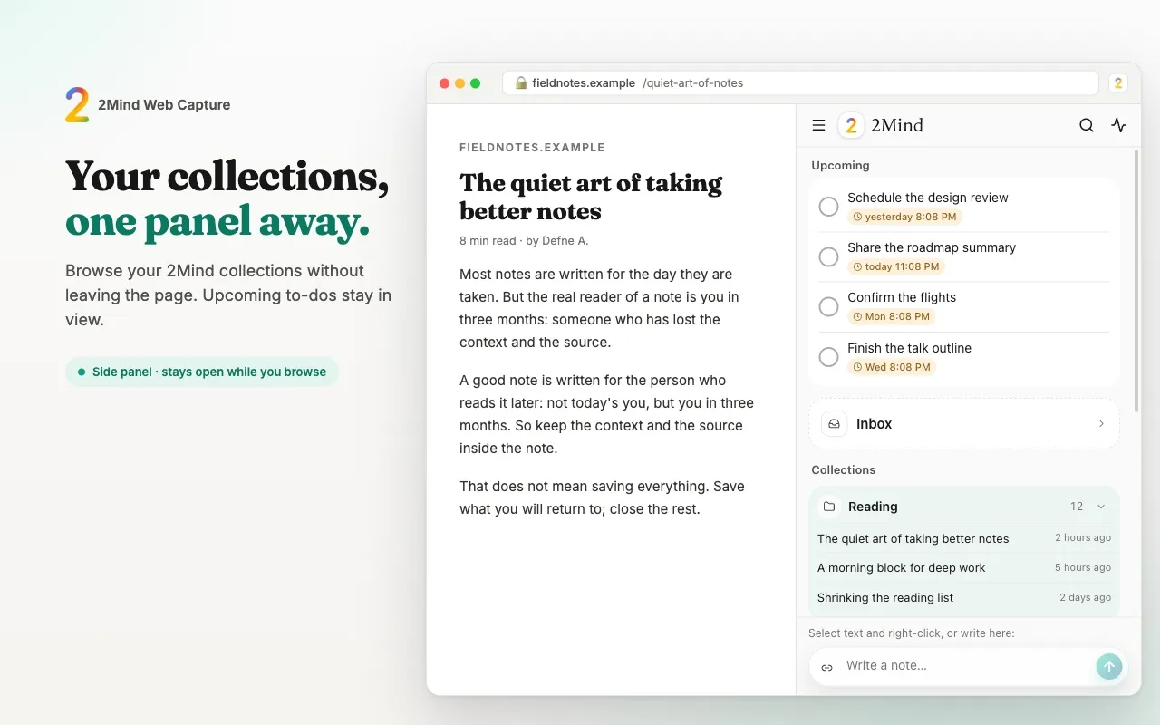Click the Wed 8:08 PM due badge
Screen dimensions: 1160x725
(892, 367)
